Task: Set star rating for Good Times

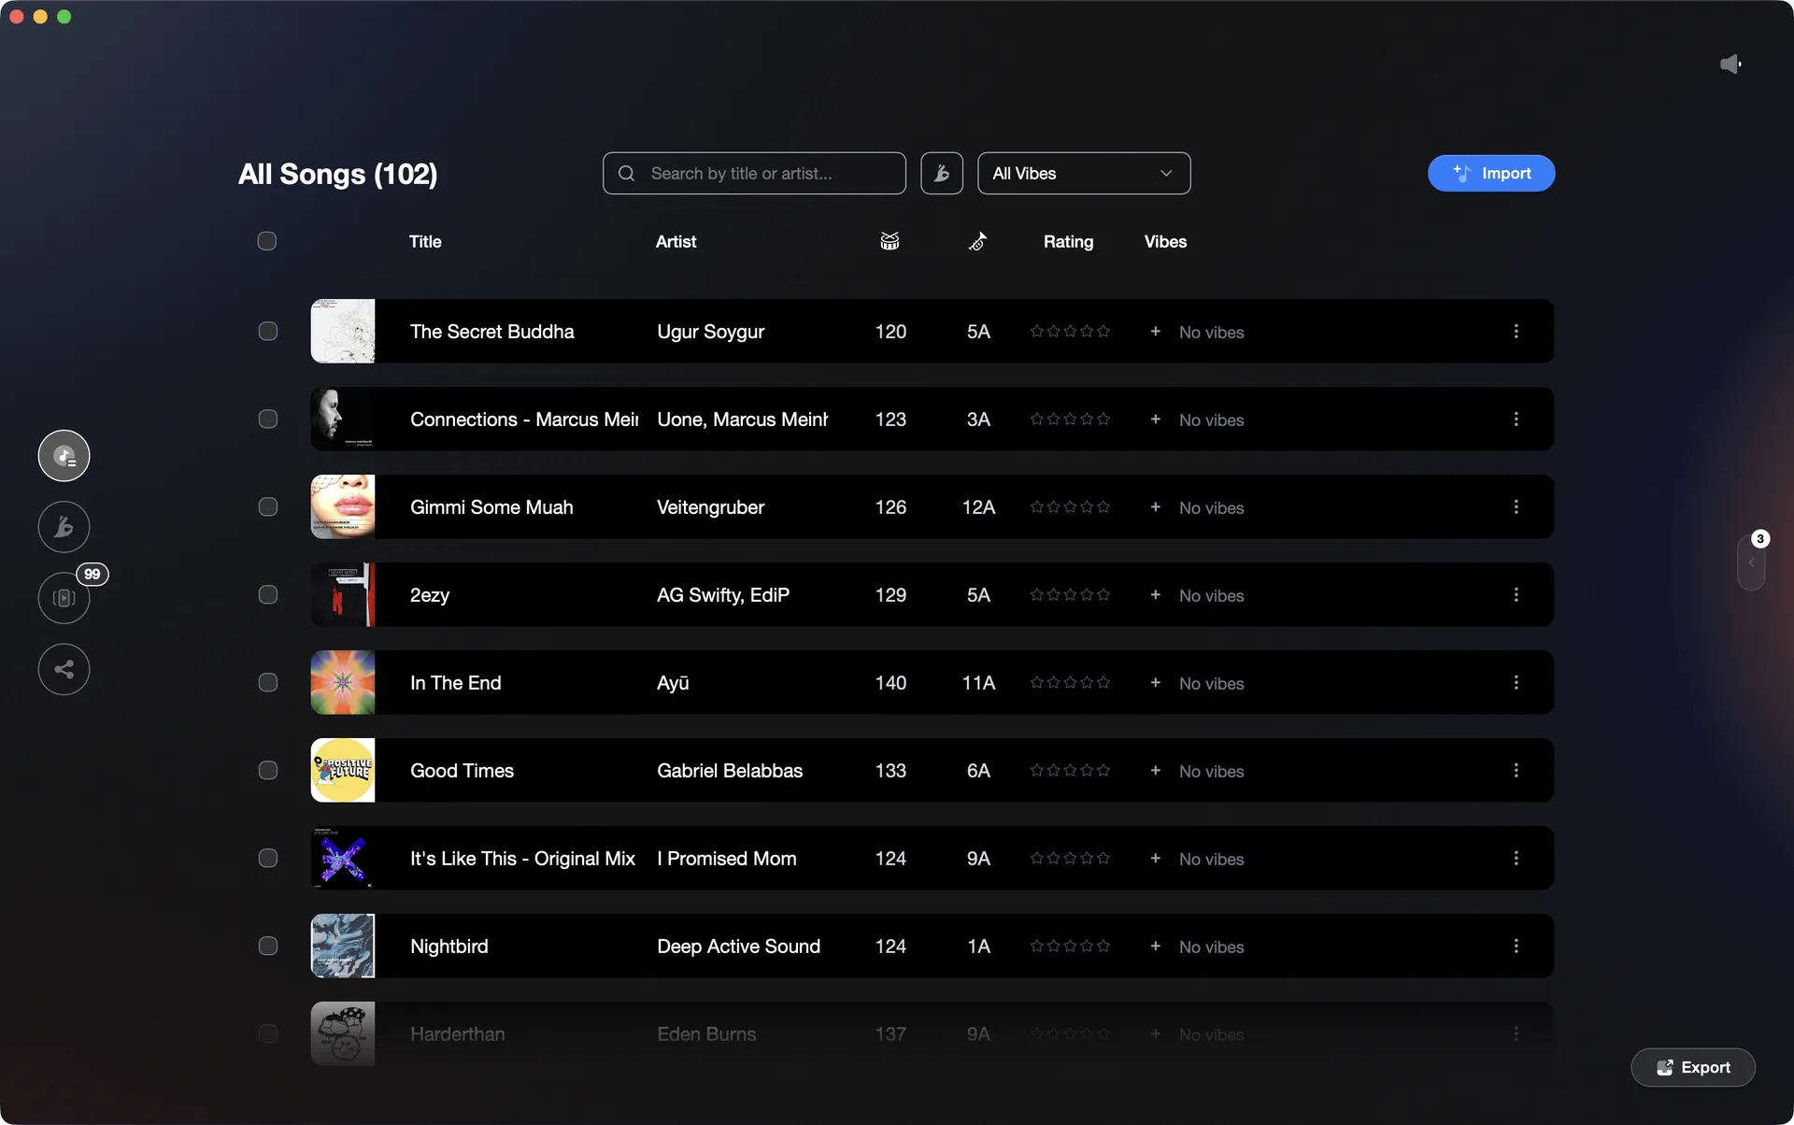Action: pyautogui.click(x=1070, y=770)
